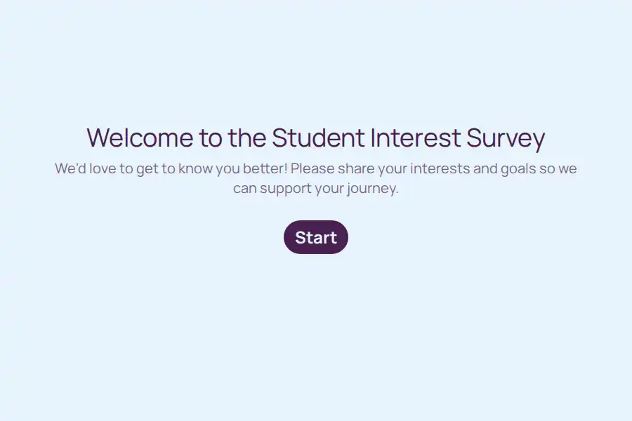Image resolution: width=632 pixels, height=421 pixels.
Task: Begin the Student Interest Survey
Action: pos(315,237)
